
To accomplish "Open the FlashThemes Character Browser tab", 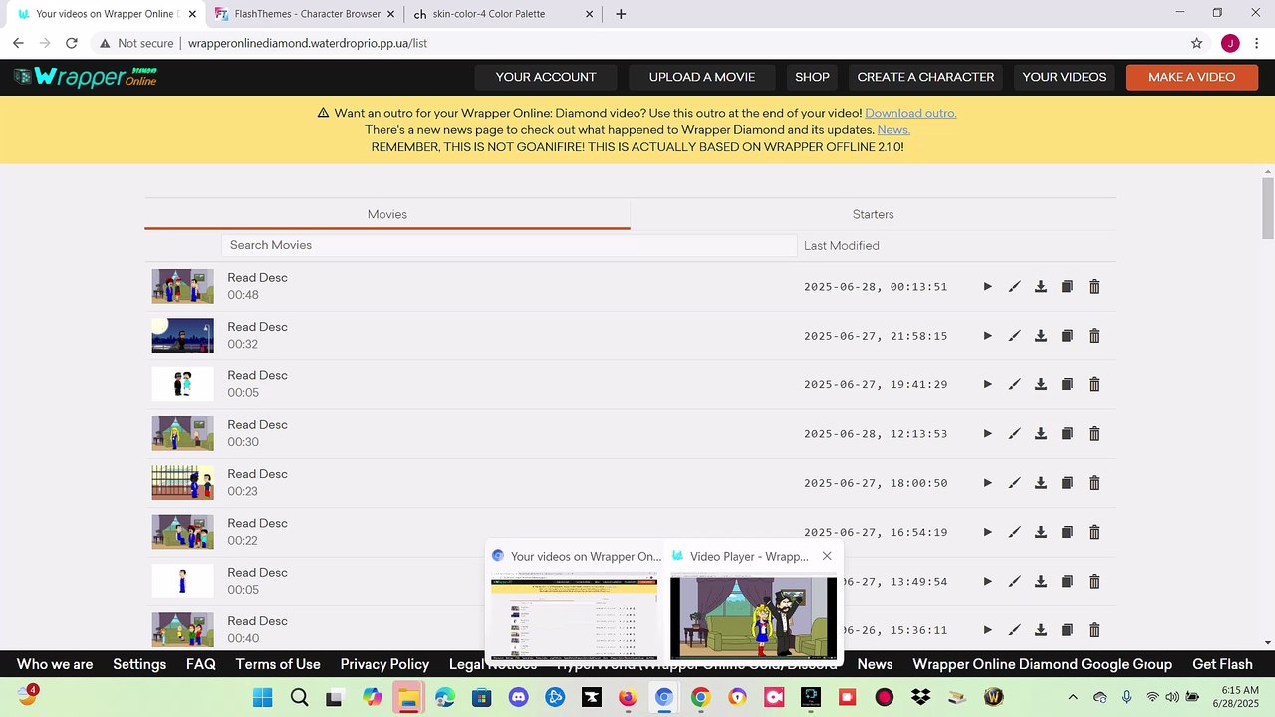I will click(x=307, y=14).
